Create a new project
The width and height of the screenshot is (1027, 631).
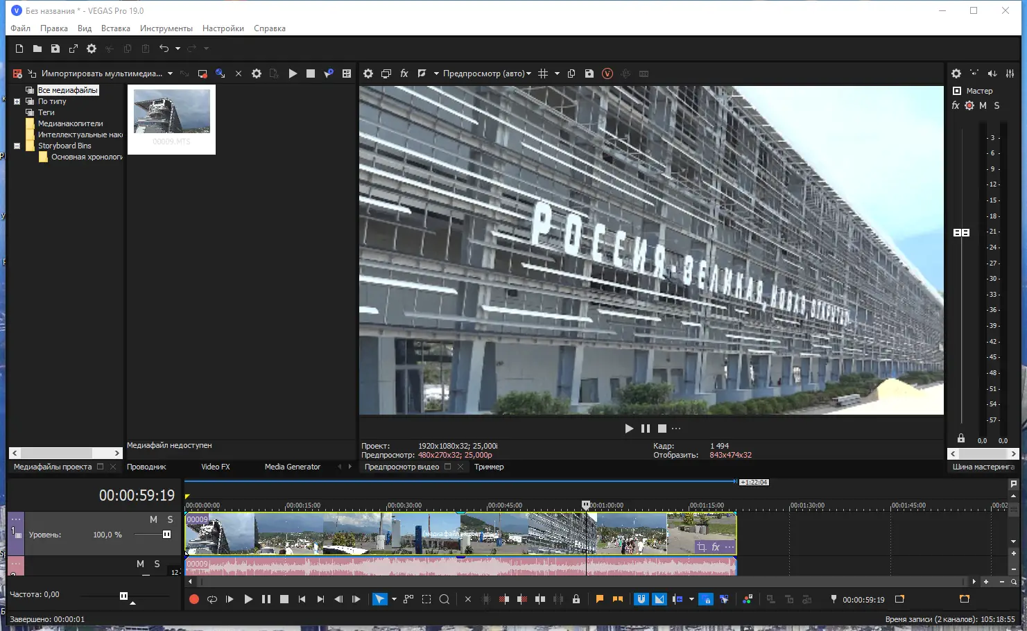19,49
